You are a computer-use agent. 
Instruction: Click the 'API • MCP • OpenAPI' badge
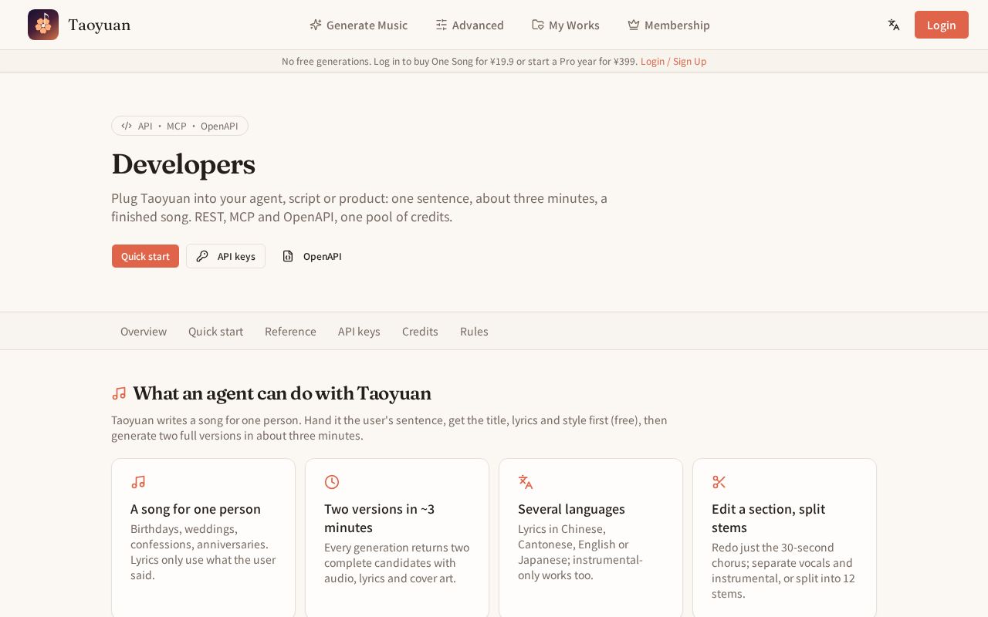[180, 126]
